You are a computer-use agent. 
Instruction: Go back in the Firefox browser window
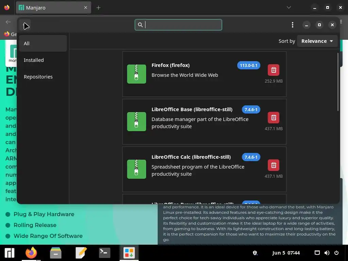click(x=8, y=22)
